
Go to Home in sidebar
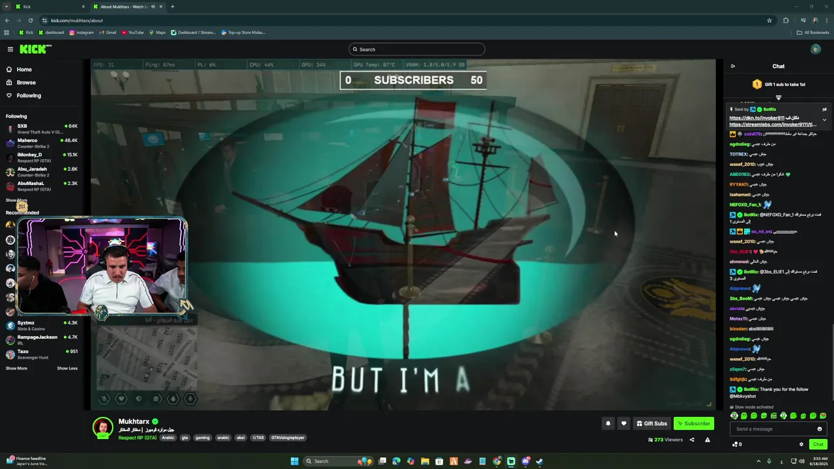20,70
